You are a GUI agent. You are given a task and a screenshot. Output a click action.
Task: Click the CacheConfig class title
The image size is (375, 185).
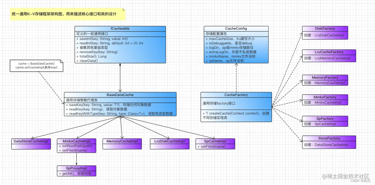(x=236, y=28)
